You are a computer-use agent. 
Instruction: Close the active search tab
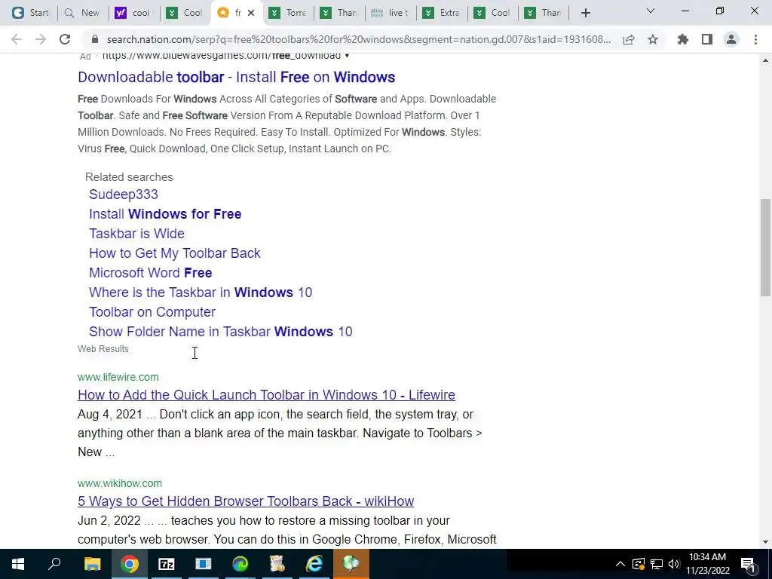(251, 13)
